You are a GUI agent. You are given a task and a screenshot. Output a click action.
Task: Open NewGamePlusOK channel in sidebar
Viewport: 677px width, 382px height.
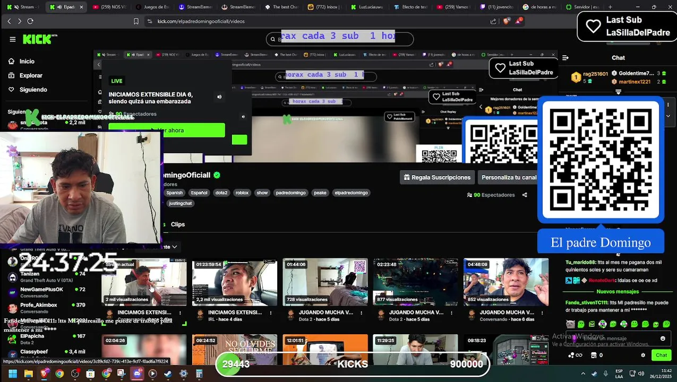pyautogui.click(x=47, y=292)
